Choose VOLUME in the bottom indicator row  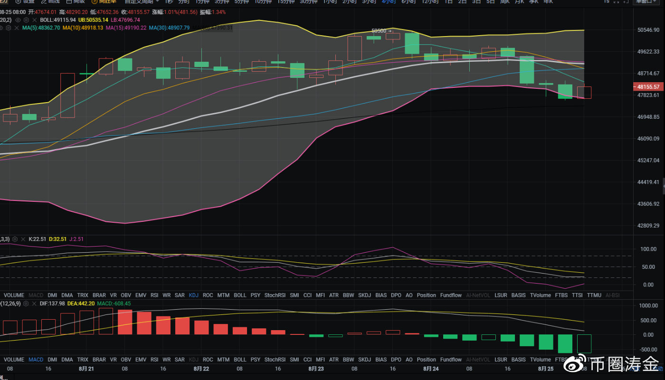pos(14,360)
